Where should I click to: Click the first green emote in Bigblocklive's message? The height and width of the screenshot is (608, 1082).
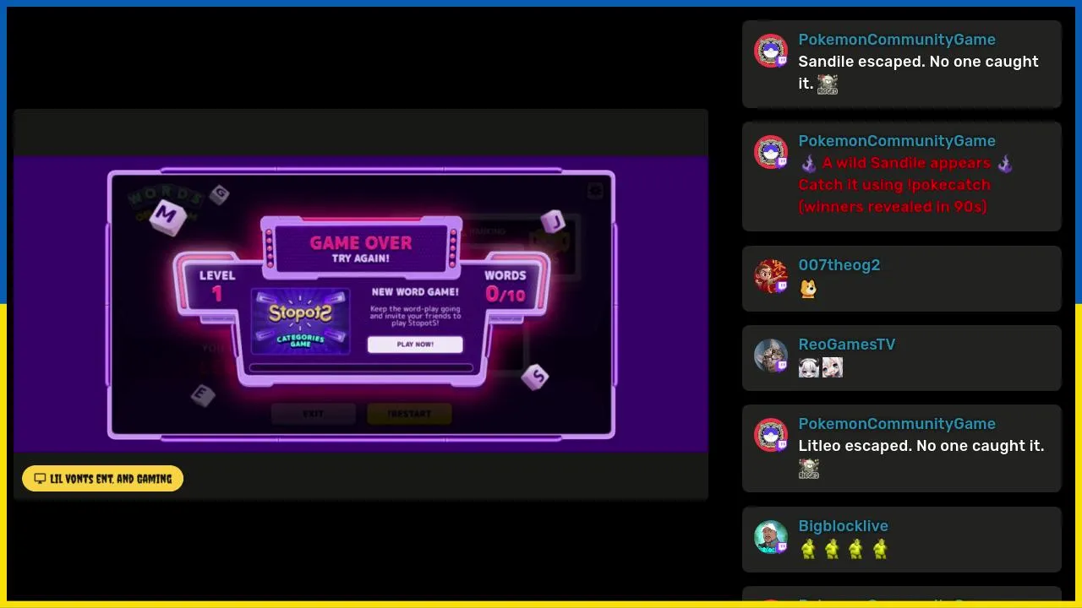(809, 549)
